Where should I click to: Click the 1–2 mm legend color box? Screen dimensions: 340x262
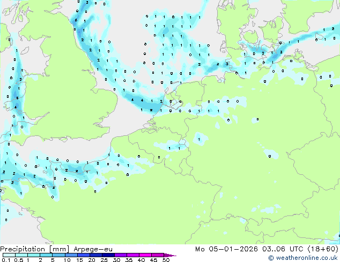tap(34, 255)
